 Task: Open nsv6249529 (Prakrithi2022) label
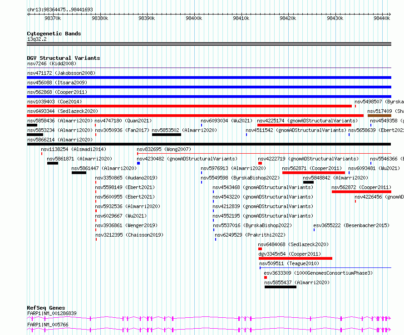tap(250, 235)
